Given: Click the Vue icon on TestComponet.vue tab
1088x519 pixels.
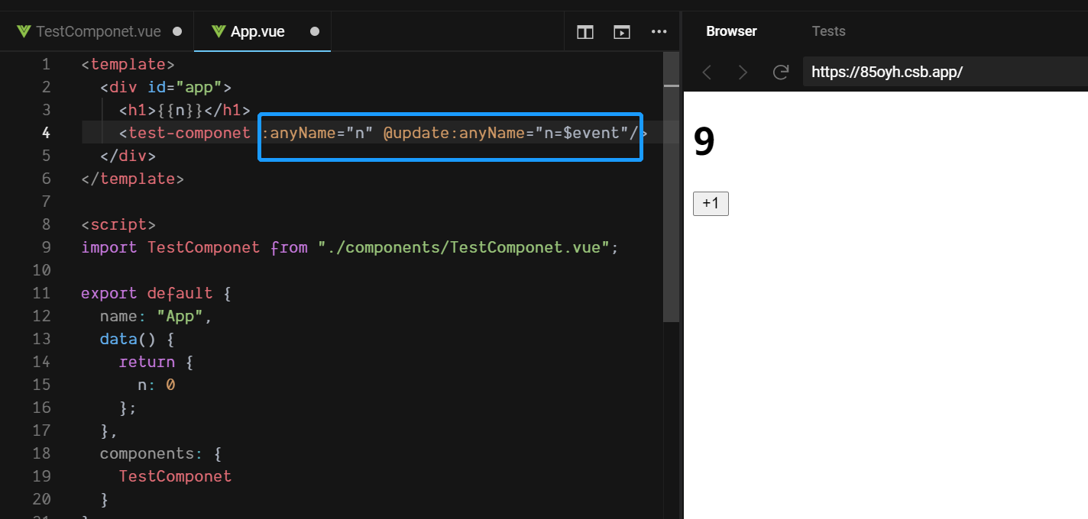Looking at the screenshot, I should click(24, 32).
